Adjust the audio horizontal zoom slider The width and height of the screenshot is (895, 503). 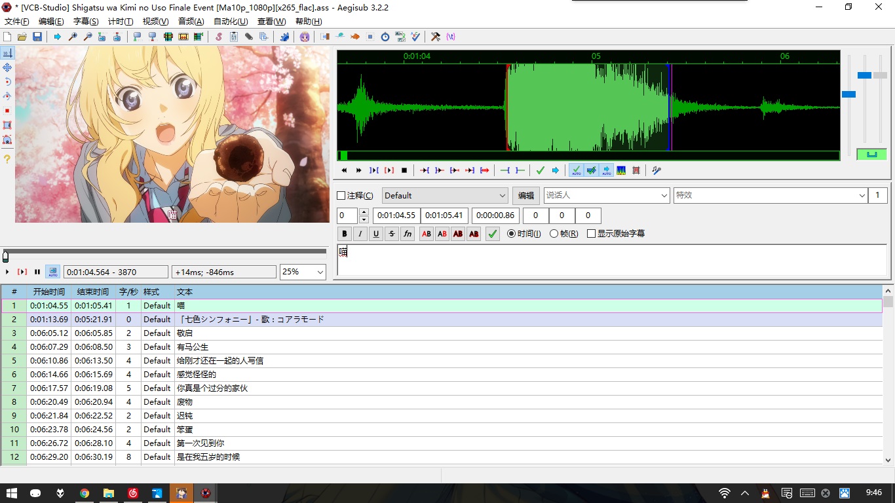(x=848, y=94)
